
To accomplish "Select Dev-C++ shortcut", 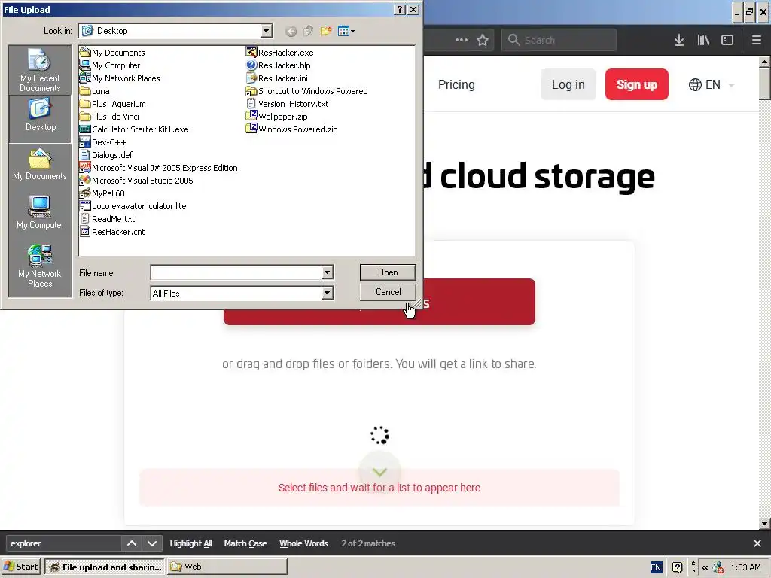I will [102, 142].
